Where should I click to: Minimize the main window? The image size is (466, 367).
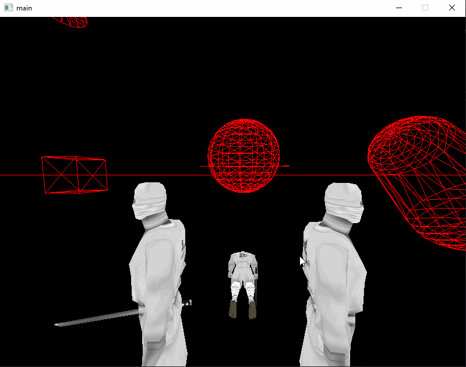point(399,8)
